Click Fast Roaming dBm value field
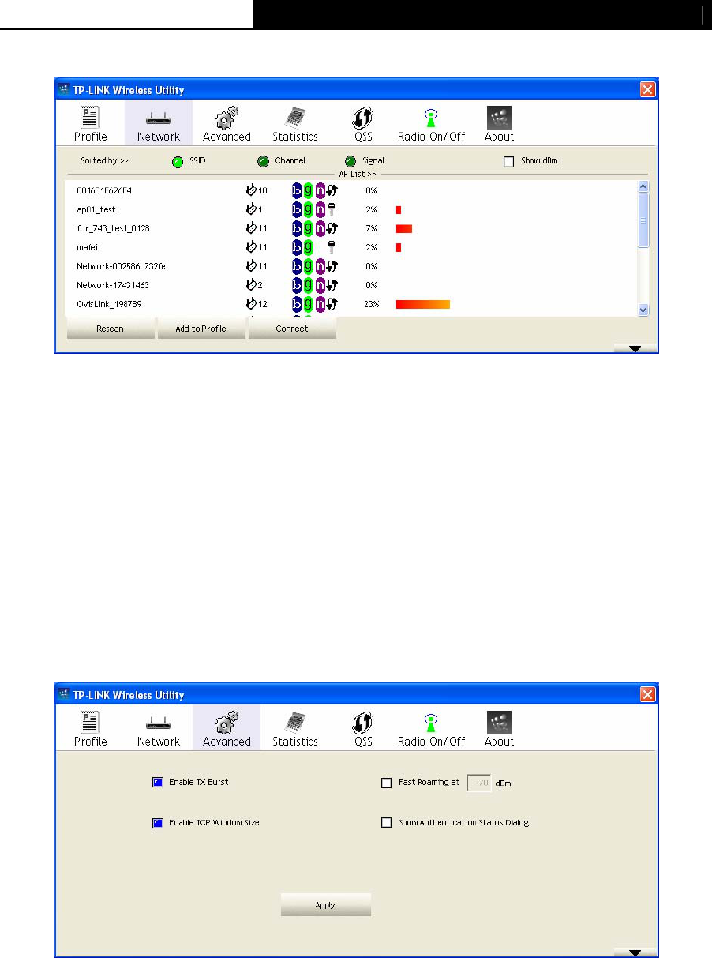 pos(479,783)
